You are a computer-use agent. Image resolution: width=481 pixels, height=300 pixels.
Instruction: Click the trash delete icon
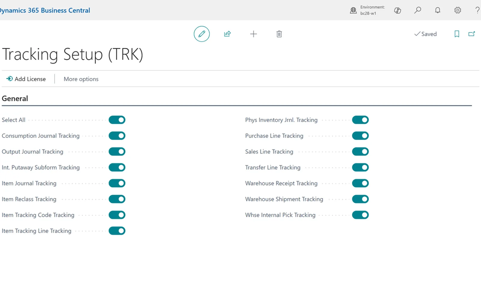click(279, 34)
